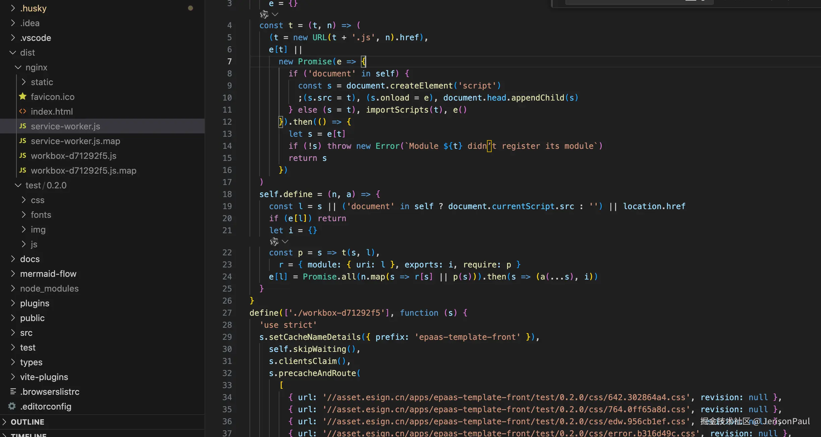
Task: Click the favicon.ico star icon
Action: [23, 97]
